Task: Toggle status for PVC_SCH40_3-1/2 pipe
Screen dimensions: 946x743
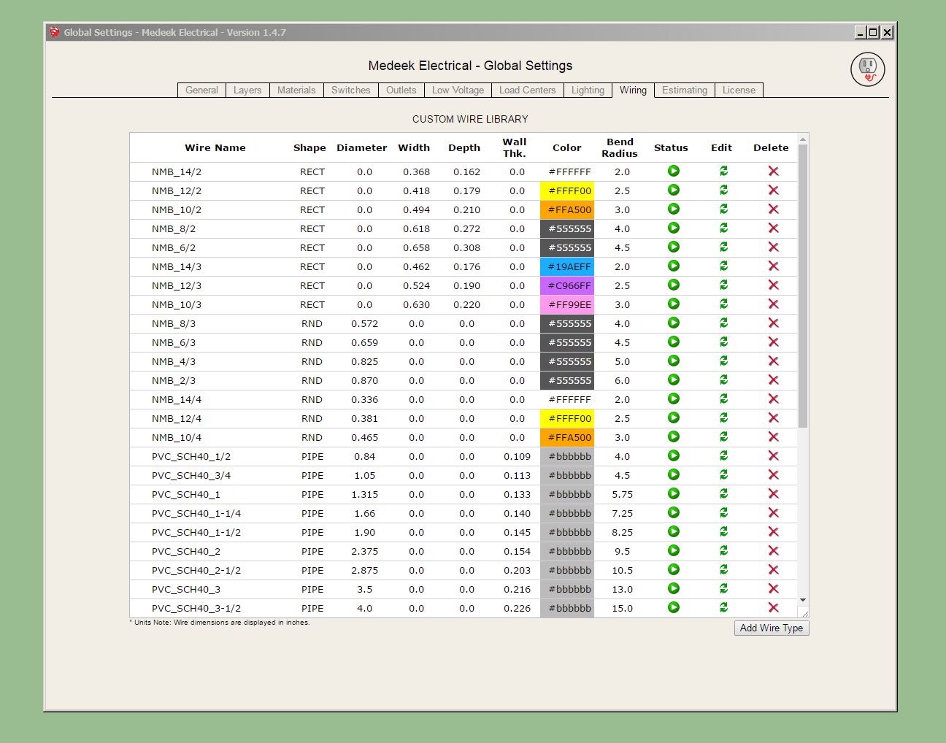Action: point(674,607)
